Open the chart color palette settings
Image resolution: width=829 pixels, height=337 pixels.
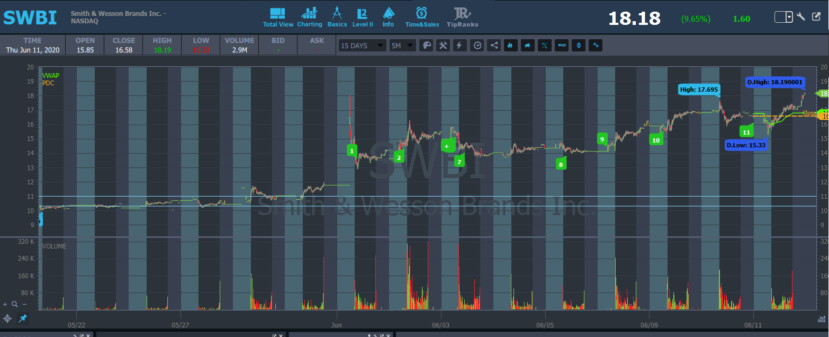tap(426, 46)
